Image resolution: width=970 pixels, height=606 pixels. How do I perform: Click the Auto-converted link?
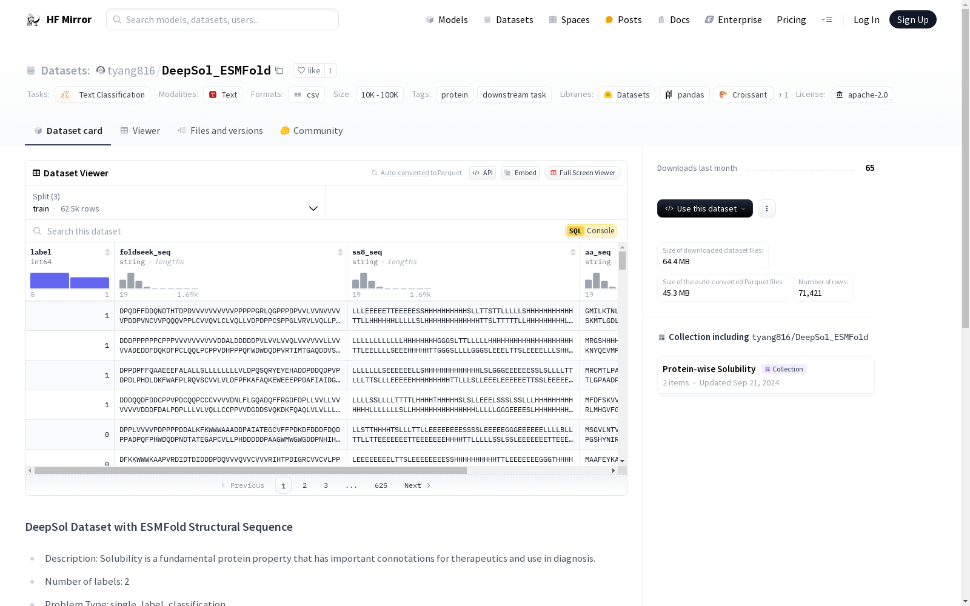click(405, 173)
